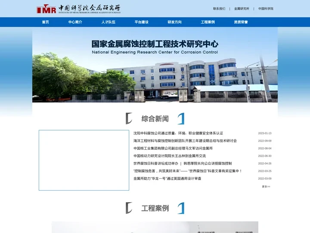Viewport: 310px width, 233px height.
Task: Open news 世界腐蚀日科普讲坛成功举办
Action: [183, 164]
